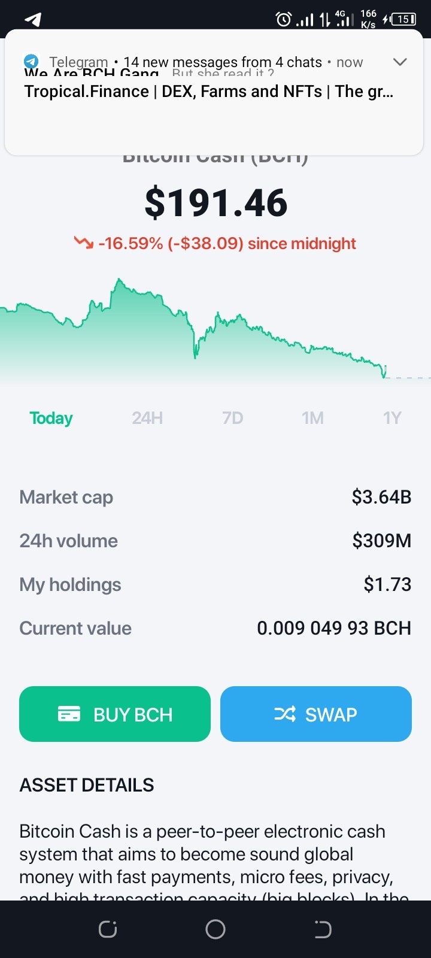Tap the SWAP button

coord(316,714)
